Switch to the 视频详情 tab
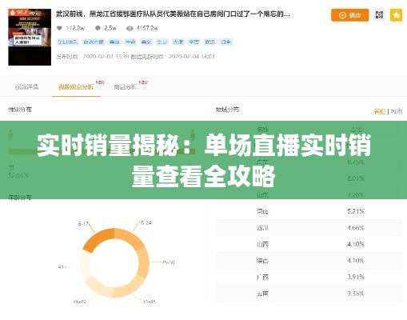The width and height of the screenshot is (407, 320). click(26, 87)
